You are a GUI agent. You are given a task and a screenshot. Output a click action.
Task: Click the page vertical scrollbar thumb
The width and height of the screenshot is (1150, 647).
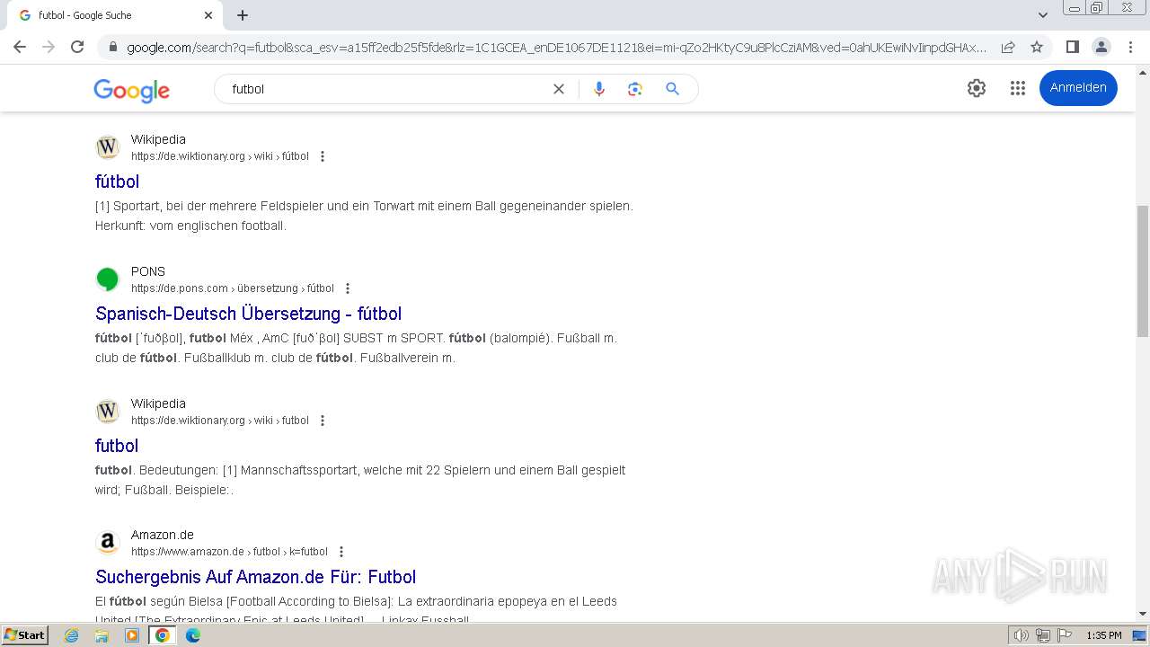[x=1143, y=271]
